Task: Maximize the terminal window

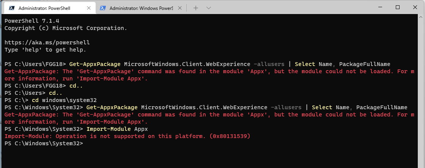Action: tap(398, 7)
